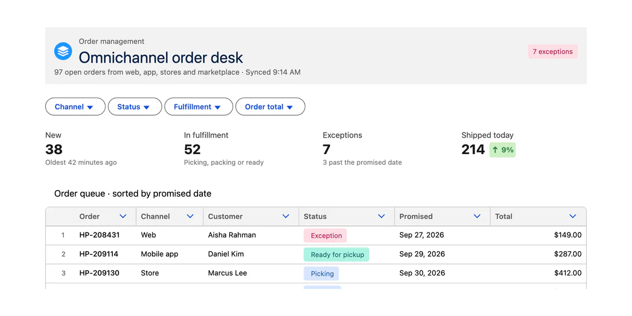Click the $287.00 total cell
This screenshot has width=632, height=316.
(x=568, y=254)
